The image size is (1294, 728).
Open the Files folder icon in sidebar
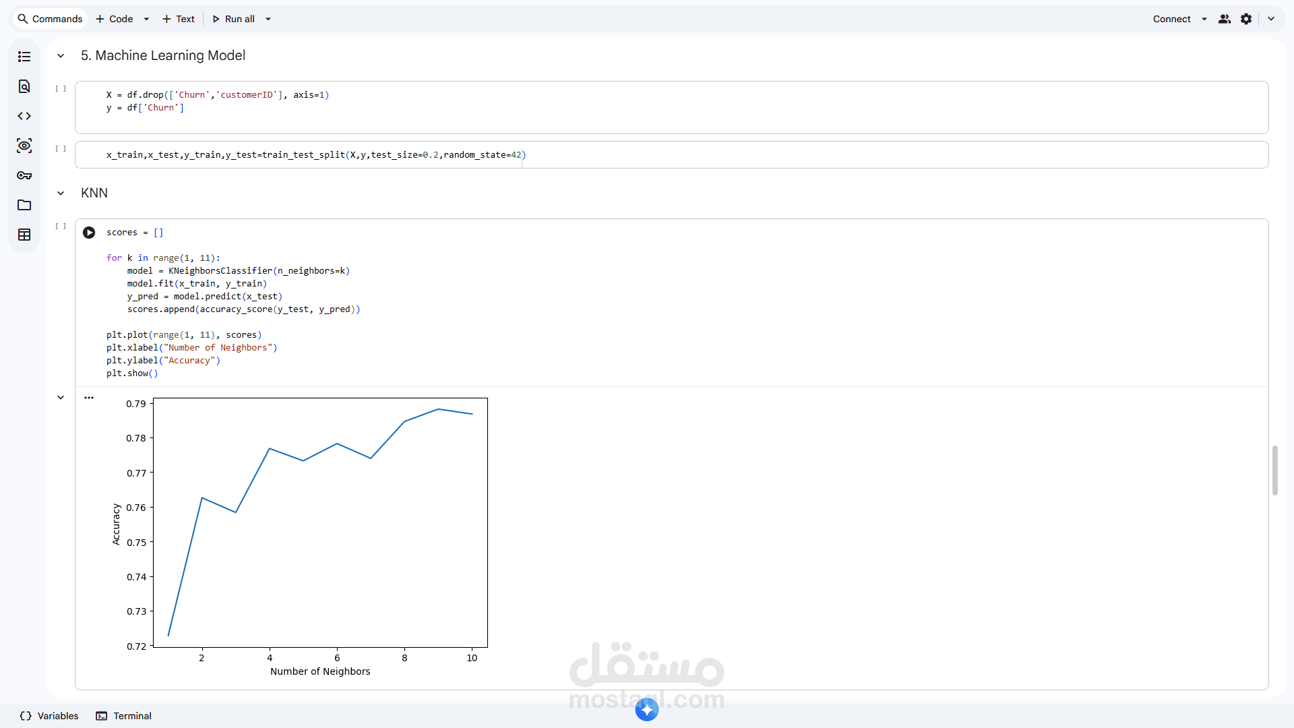24,205
